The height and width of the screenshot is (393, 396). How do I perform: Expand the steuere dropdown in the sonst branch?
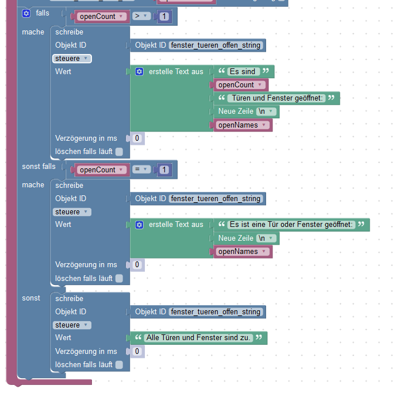tap(71, 325)
